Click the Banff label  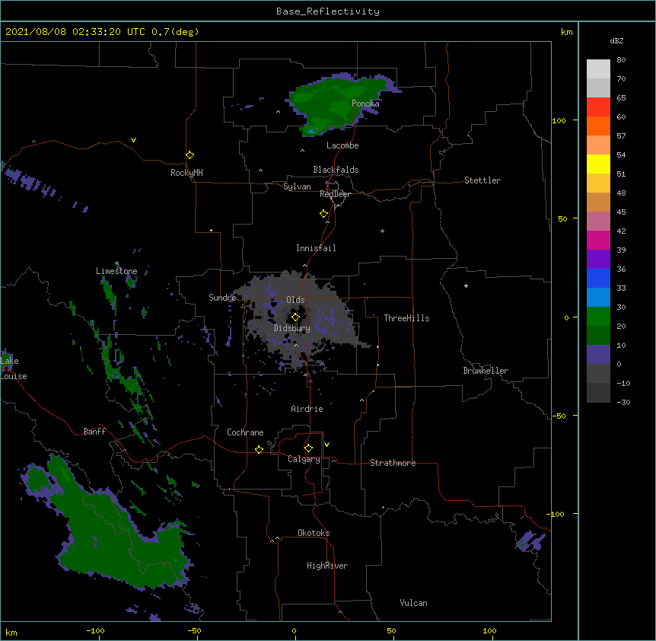point(94,432)
